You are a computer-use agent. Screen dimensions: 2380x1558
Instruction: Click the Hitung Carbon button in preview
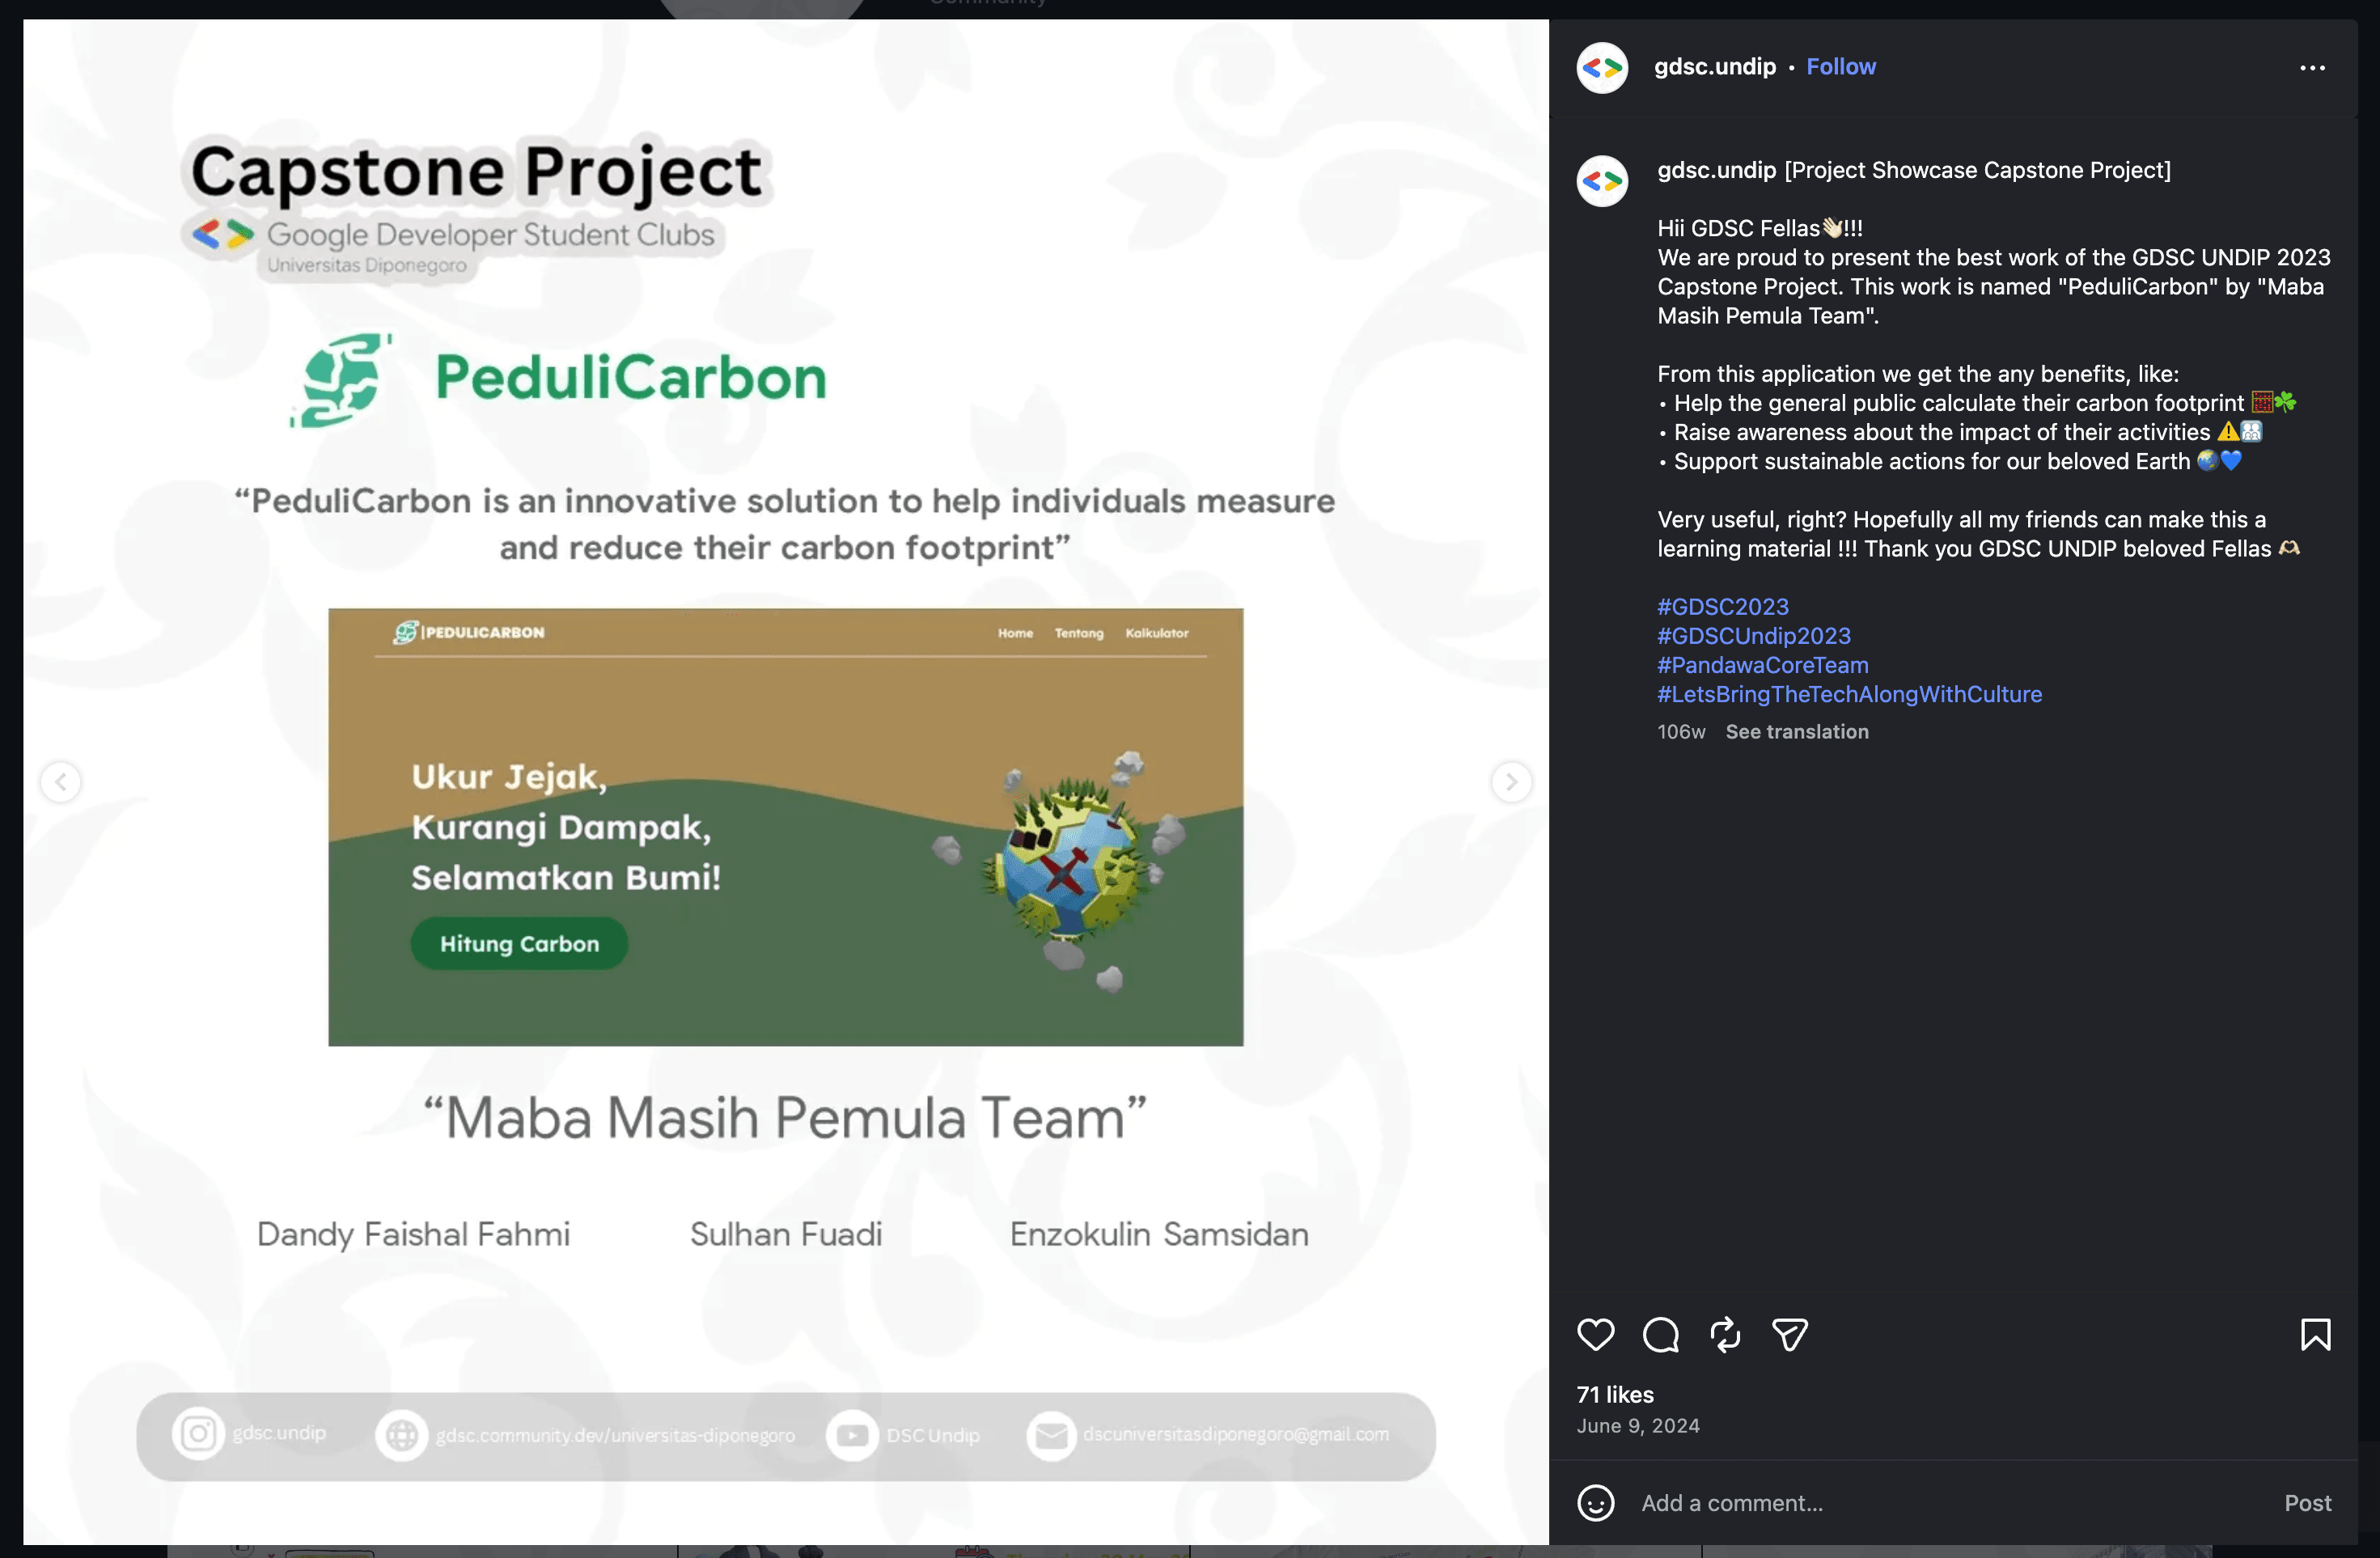pos(519,943)
